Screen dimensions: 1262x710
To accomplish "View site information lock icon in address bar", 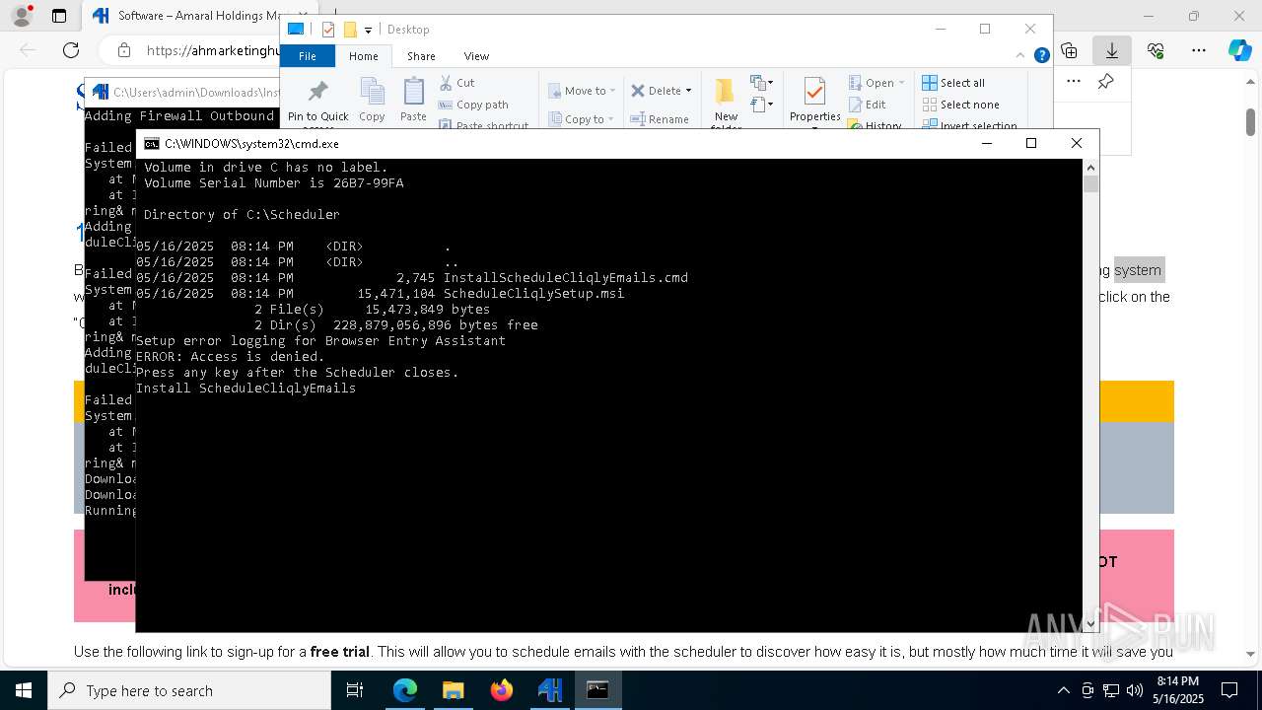I will tap(124, 50).
